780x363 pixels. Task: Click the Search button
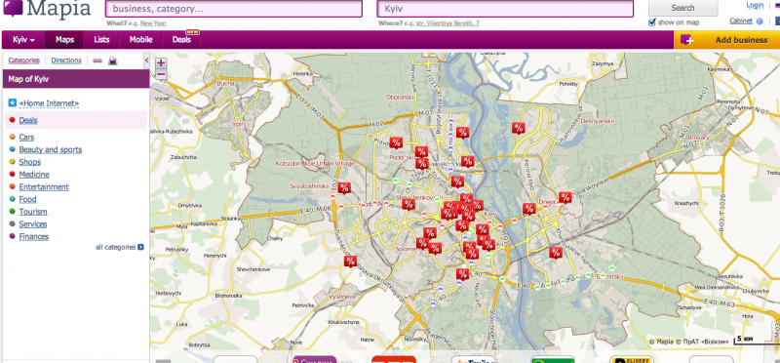(683, 8)
